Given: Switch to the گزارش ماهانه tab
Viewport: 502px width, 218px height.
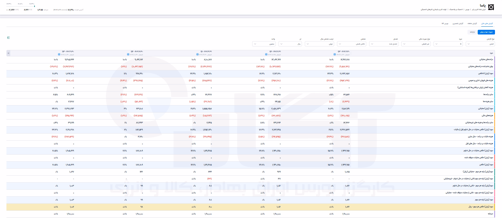Looking at the screenshot, I should tap(472, 23).
